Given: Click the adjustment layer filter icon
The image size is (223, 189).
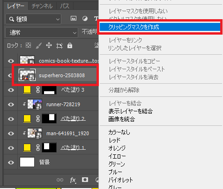Looking at the screenshot, I should coord(85,19).
